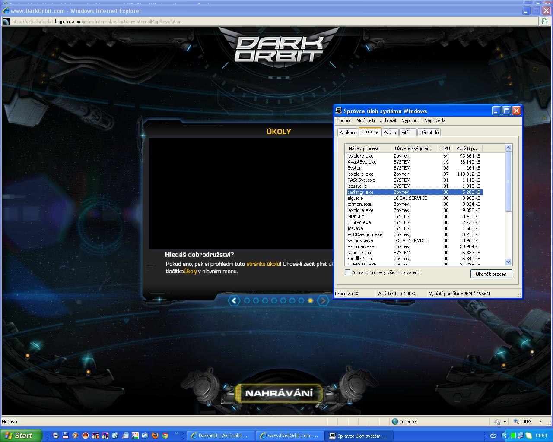This screenshot has height=442, width=553.
Task: Click the CS language indicator in taskbar
Action: (493, 436)
